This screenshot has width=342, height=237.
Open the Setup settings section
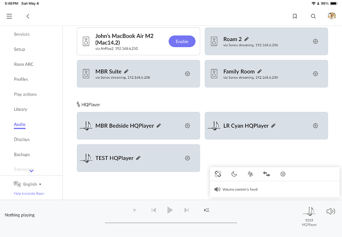coord(19,49)
